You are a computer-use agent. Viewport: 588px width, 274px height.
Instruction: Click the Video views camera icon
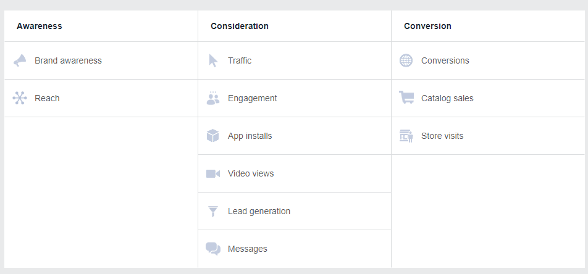click(x=213, y=173)
